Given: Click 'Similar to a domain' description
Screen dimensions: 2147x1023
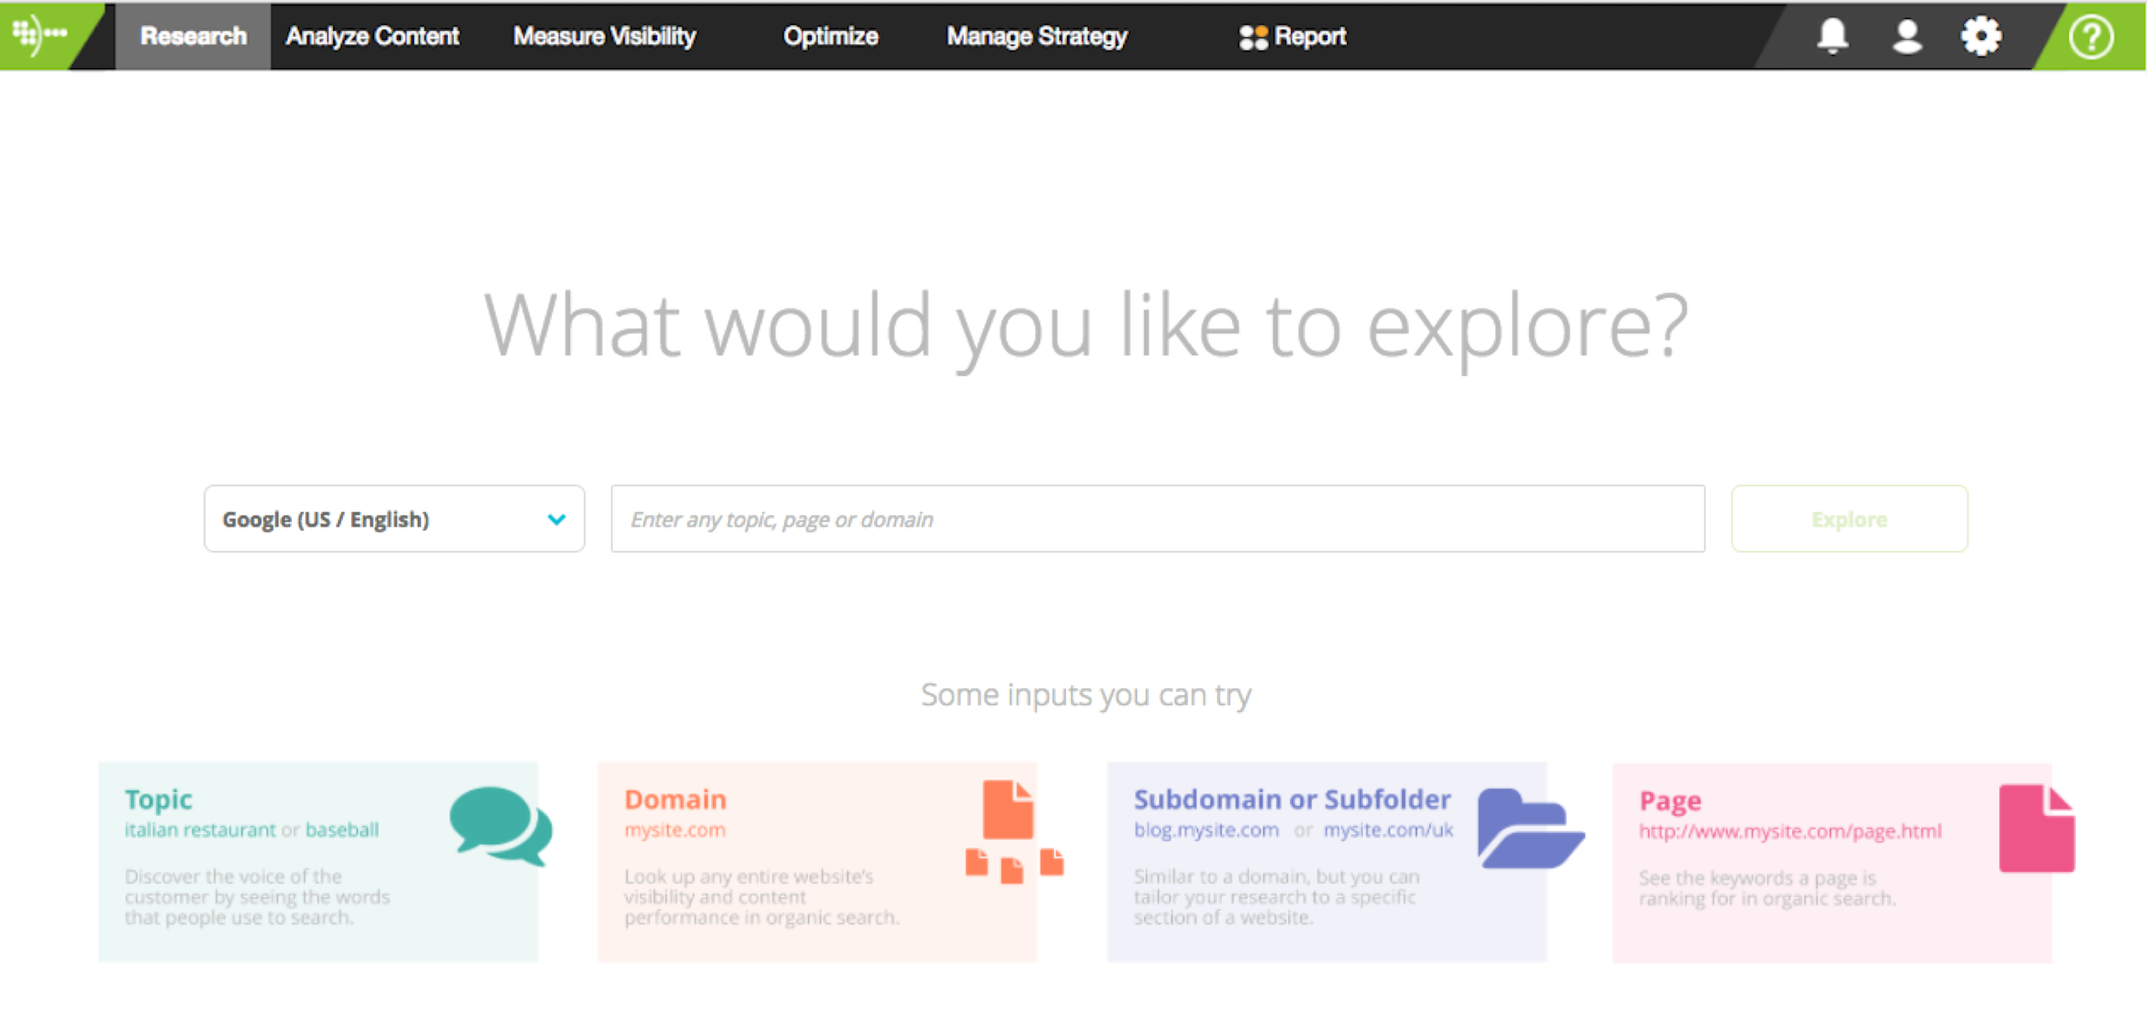Looking at the screenshot, I should coord(1276,896).
